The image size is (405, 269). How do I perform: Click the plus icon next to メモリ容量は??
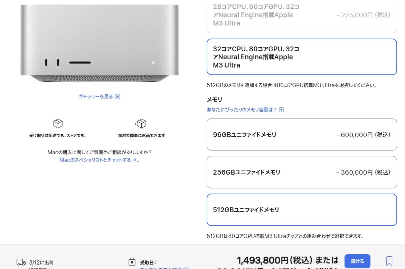click(x=282, y=110)
